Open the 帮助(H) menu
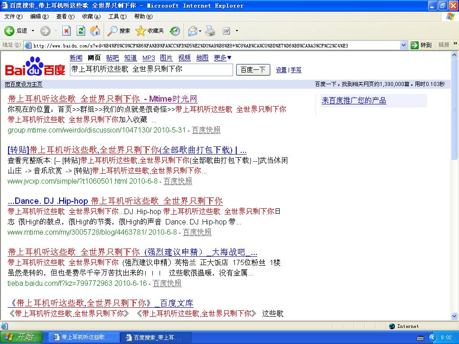This screenshot has width=459, height=344. click(x=143, y=17)
